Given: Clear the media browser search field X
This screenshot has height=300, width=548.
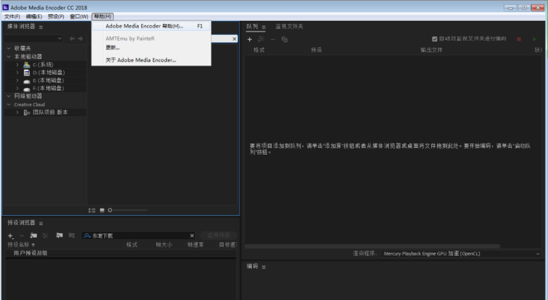Looking at the screenshot, I should pyautogui.click(x=235, y=39).
